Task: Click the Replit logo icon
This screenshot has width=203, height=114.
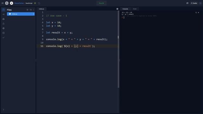Action: click(x=7, y=3)
